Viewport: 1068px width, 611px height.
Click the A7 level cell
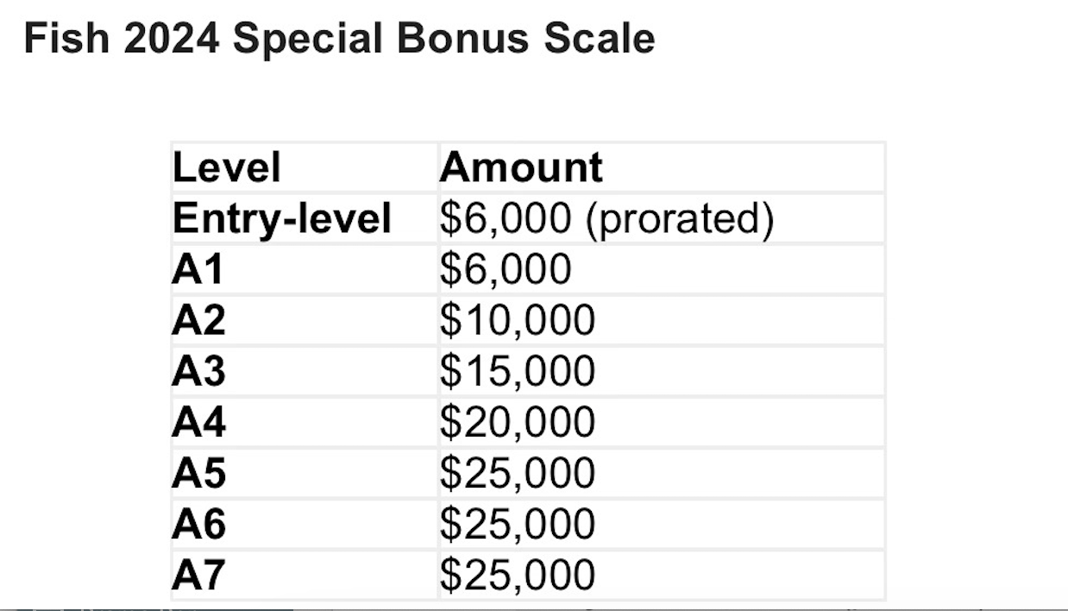[x=198, y=576]
